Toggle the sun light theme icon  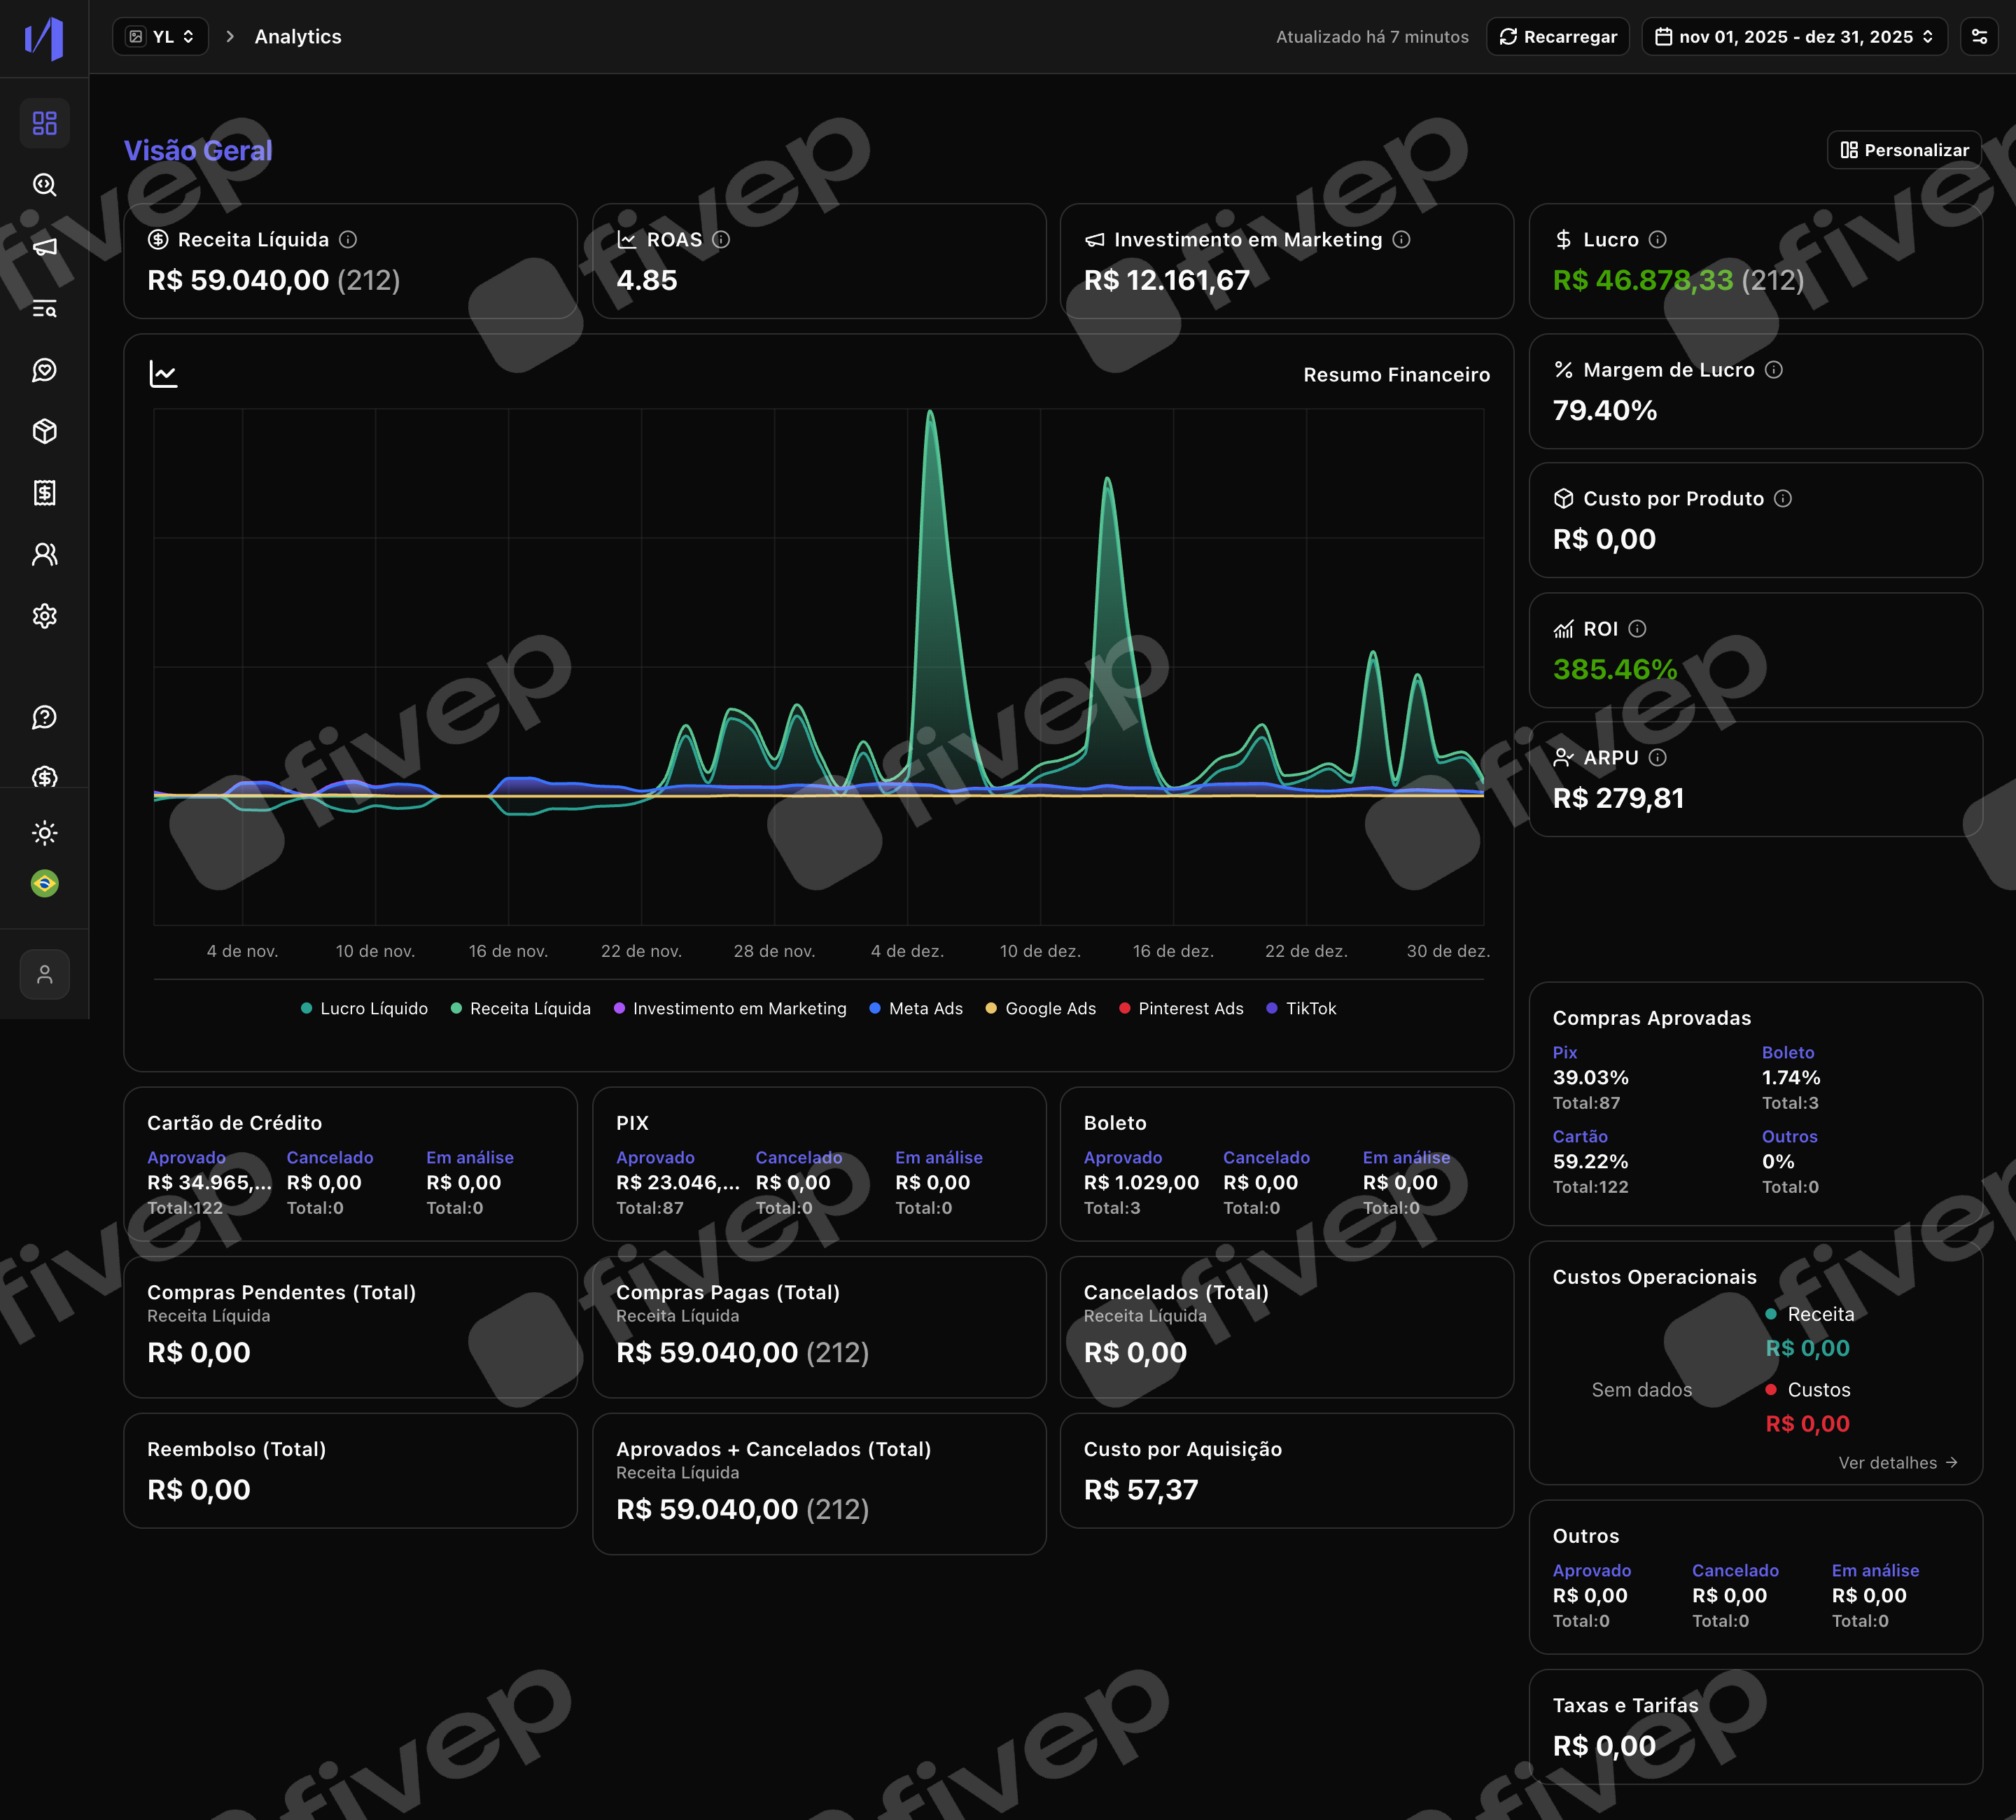(45, 832)
